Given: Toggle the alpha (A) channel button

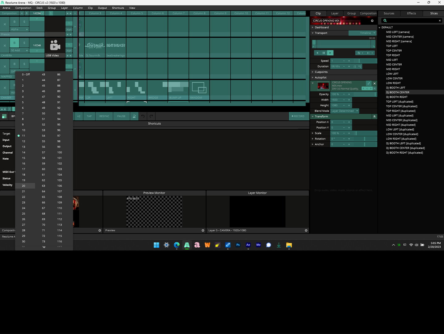Looking at the screenshot, I should (x=374, y=89).
